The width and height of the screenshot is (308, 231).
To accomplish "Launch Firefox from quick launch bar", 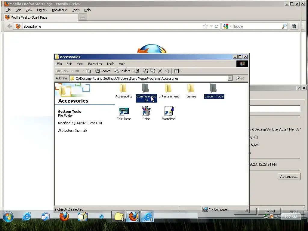I will pos(64,217).
